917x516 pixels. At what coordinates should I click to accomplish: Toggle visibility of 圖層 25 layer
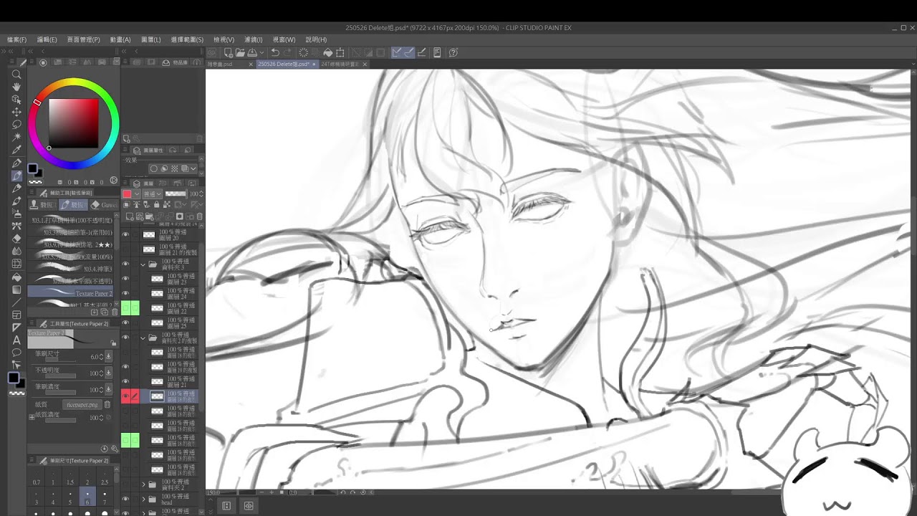[125, 322]
